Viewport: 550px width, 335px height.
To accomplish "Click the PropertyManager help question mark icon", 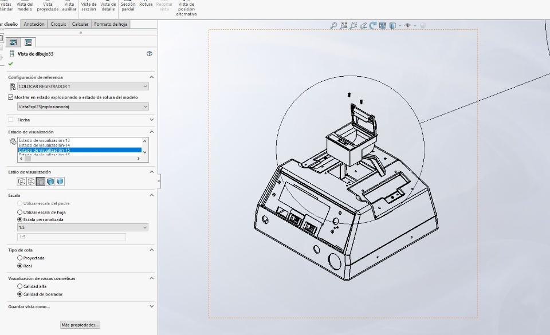I will pos(150,54).
